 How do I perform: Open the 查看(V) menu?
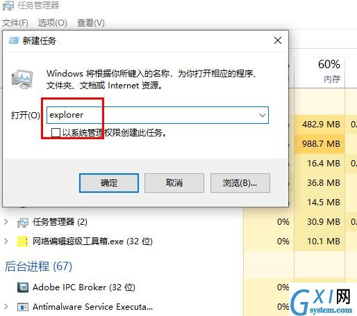coord(91,23)
